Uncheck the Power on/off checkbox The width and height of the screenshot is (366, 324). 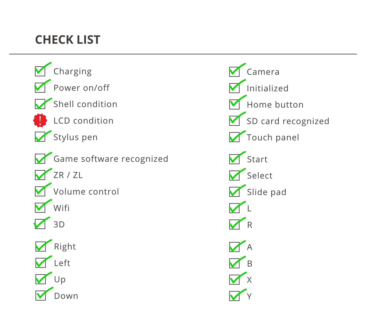(x=40, y=88)
